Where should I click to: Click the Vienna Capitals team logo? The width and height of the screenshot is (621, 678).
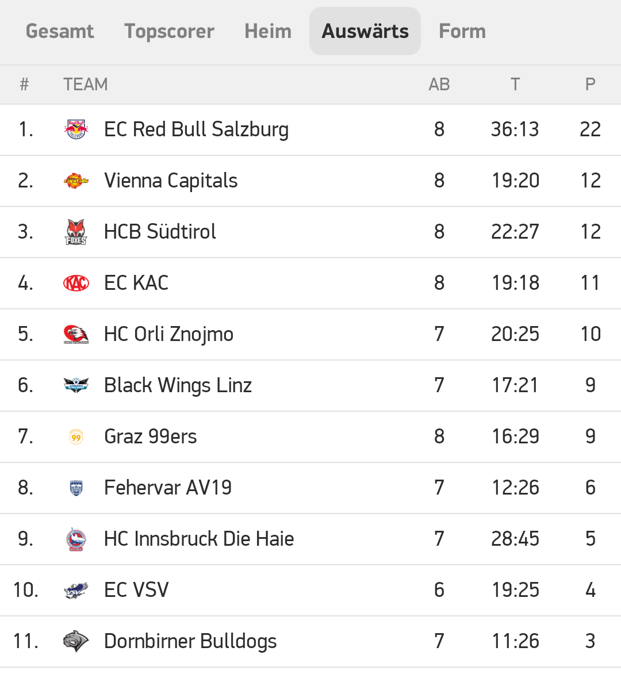pos(76,181)
